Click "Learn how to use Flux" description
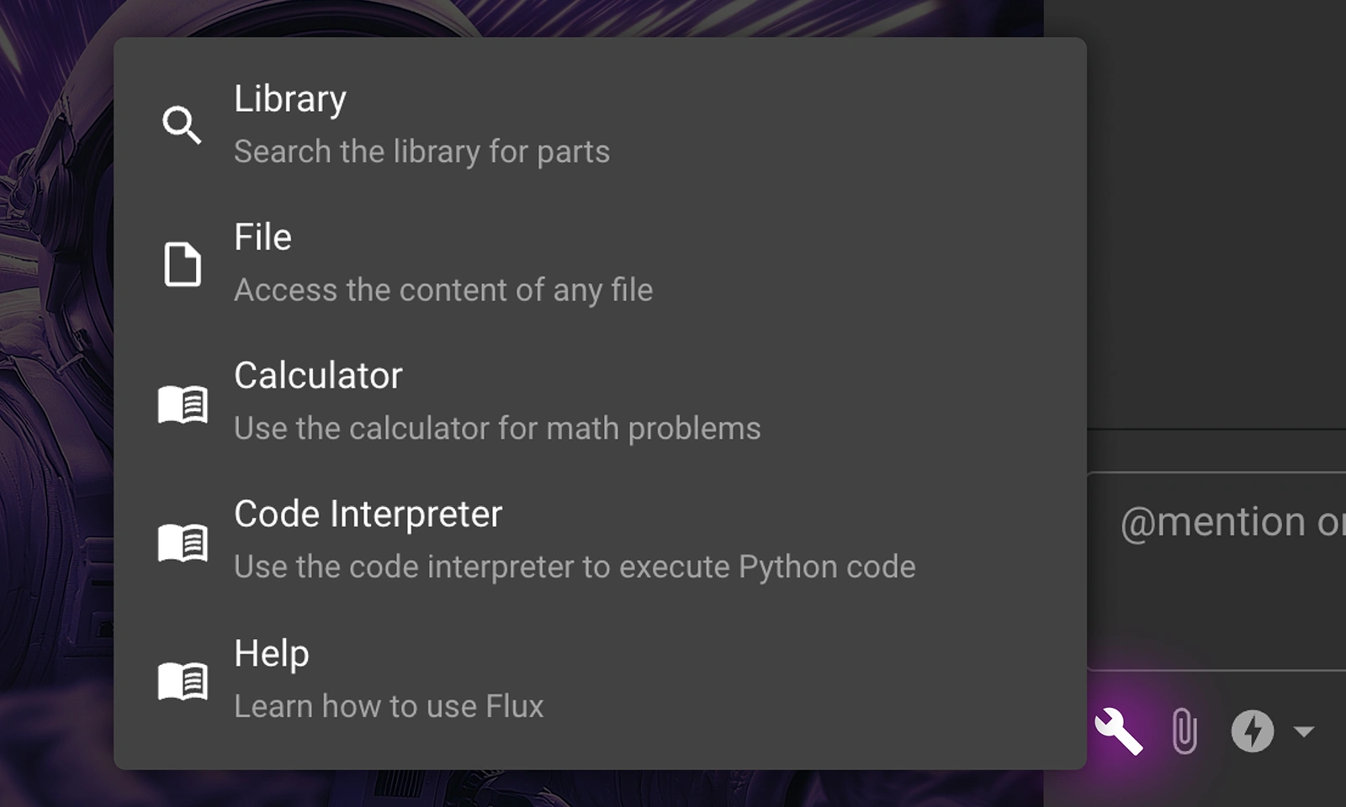This screenshot has height=807, width=1346. [x=389, y=707]
